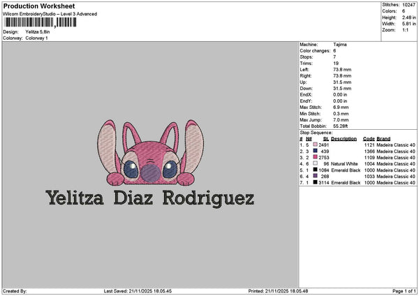Image resolution: width=419 pixels, height=296 pixels.
Task: Click the stitch count 439 in row 2
Action: click(x=325, y=151)
